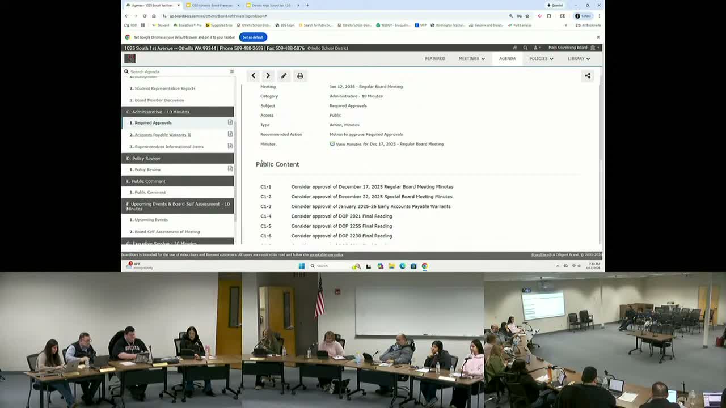This screenshot has width=726, height=408.
Task: Select Required Approvals agenda item
Action: [153, 123]
